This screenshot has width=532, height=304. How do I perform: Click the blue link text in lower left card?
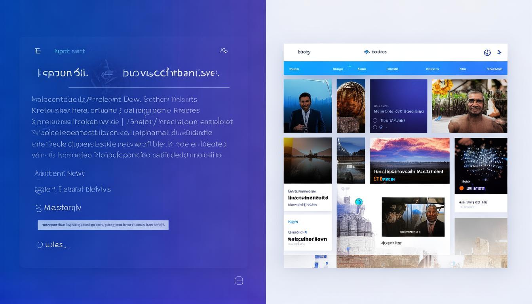[293, 222]
